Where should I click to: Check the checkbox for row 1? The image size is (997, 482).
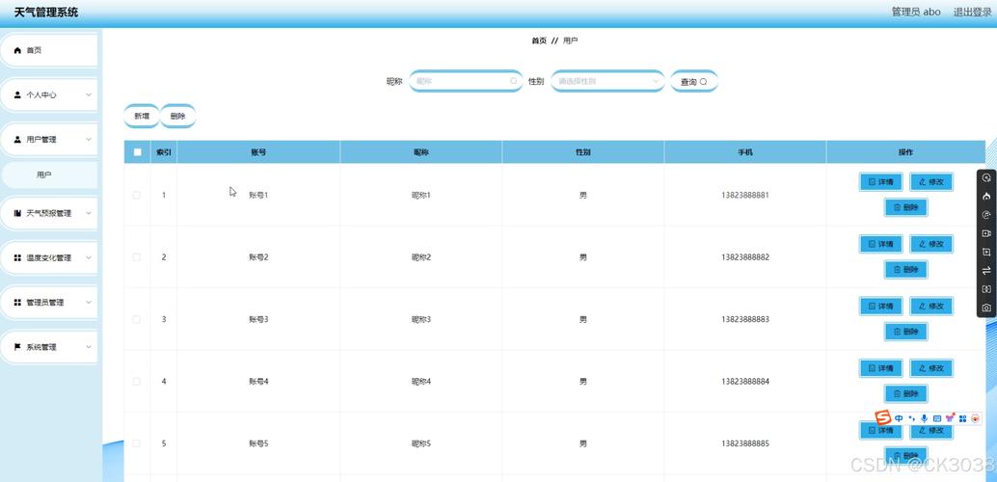(x=136, y=195)
